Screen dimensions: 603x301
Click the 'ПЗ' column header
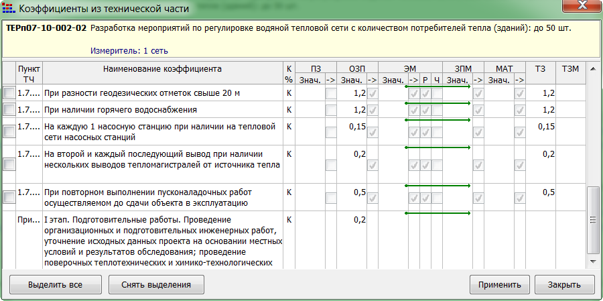coord(316,68)
